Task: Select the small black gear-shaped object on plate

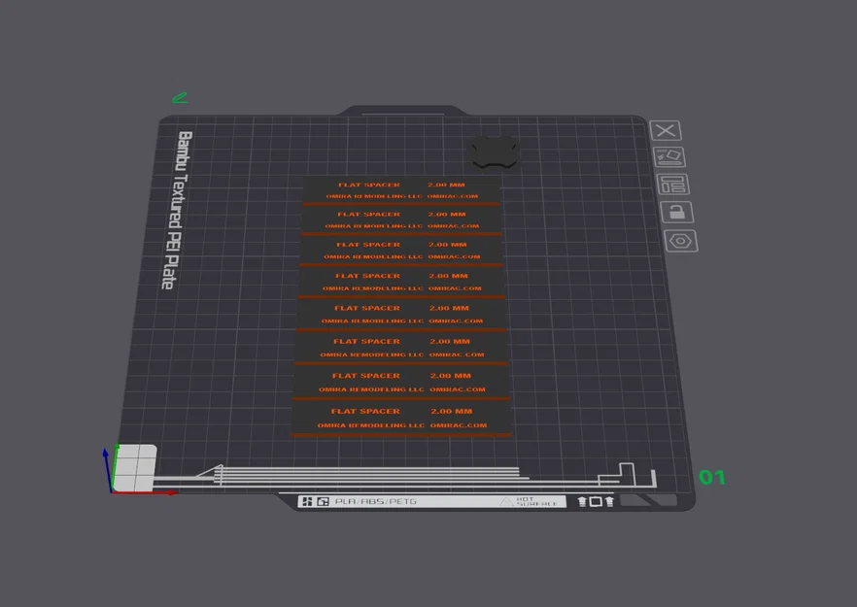Action: [x=495, y=152]
